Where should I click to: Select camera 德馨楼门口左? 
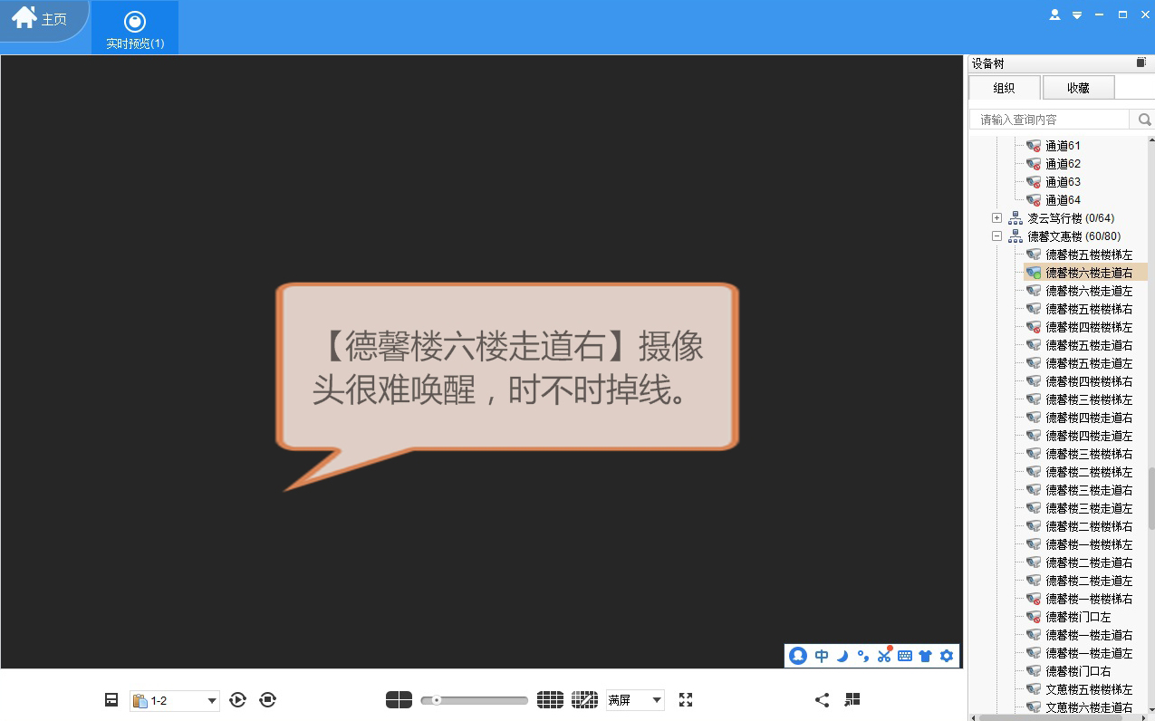coord(1078,617)
